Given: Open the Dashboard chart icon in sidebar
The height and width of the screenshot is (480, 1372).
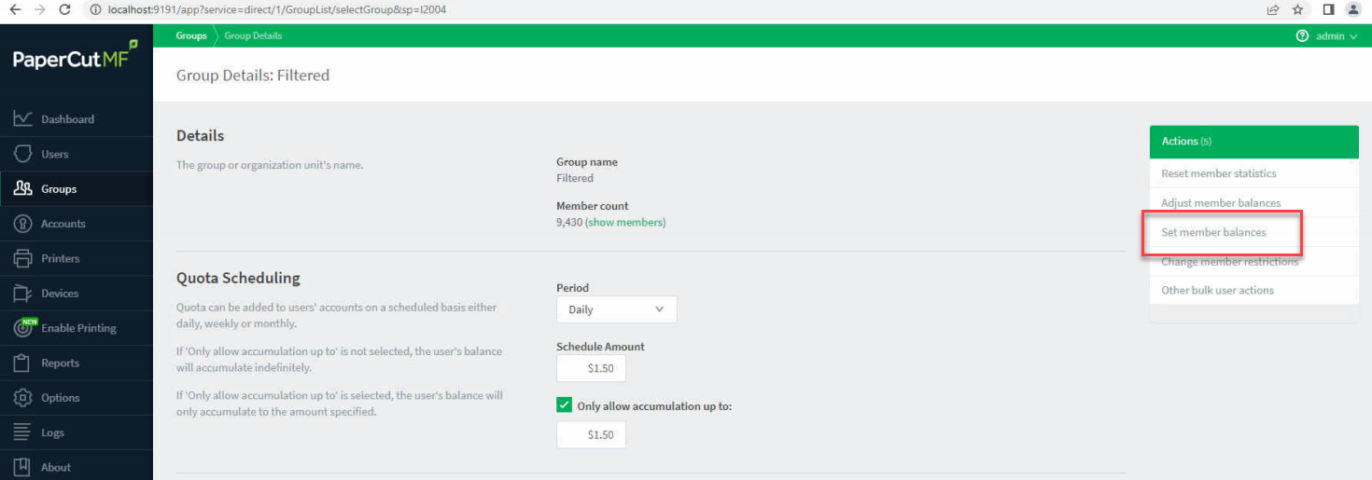Looking at the screenshot, I should point(23,119).
